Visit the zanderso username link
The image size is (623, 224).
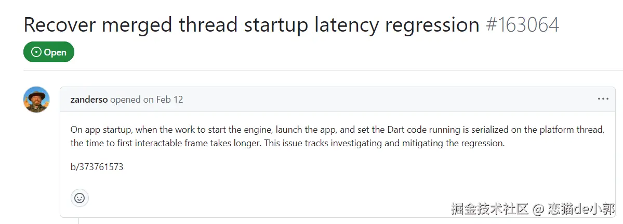pos(89,100)
